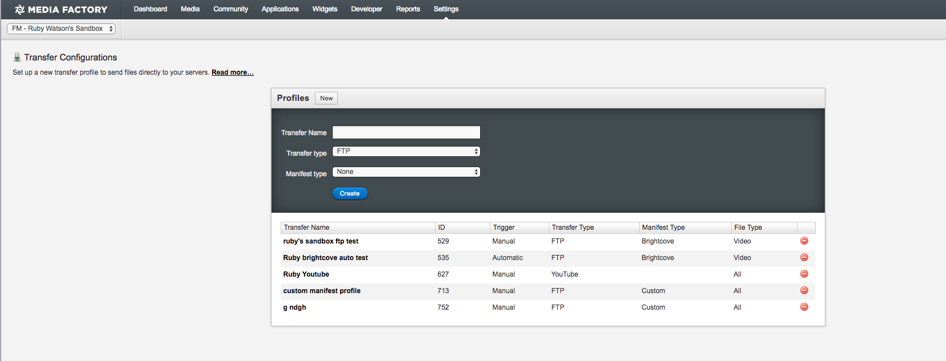The image size is (946, 361).
Task: Sort by Trigger column header
Action: coord(520,228)
